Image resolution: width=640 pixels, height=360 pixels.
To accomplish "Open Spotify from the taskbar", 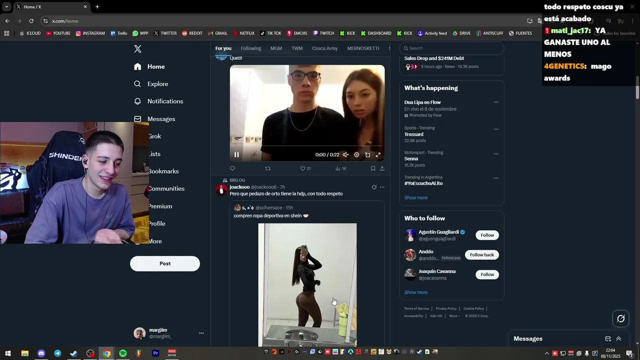I will tap(123, 353).
